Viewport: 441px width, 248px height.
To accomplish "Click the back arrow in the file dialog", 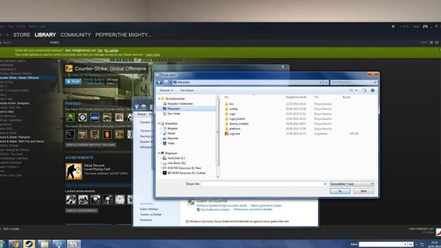I will coord(159,82).
